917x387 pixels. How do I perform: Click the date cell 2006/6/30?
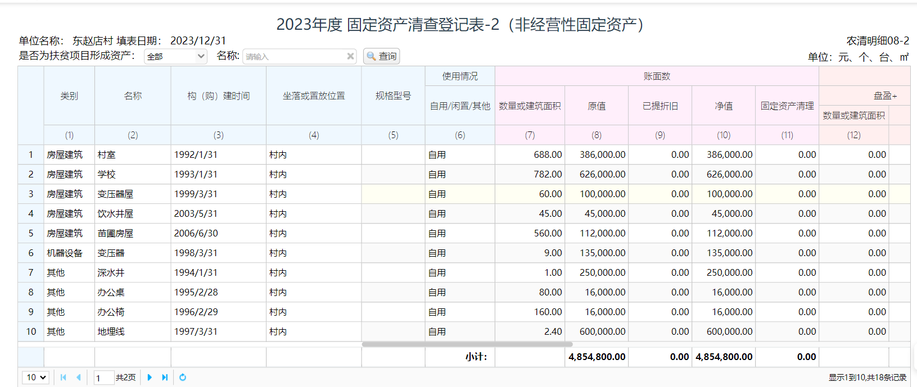click(x=219, y=233)
